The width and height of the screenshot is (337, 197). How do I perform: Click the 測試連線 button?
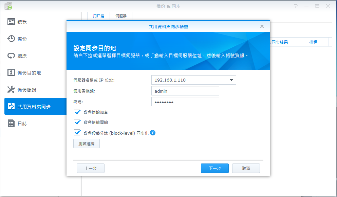pyautogui.click(x=87, y=144)
